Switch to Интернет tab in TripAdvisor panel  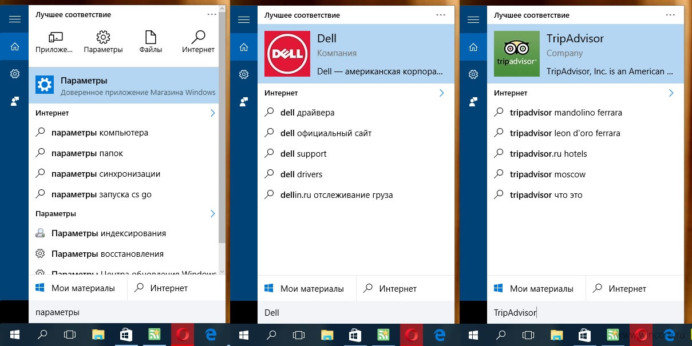coord(635,288)
